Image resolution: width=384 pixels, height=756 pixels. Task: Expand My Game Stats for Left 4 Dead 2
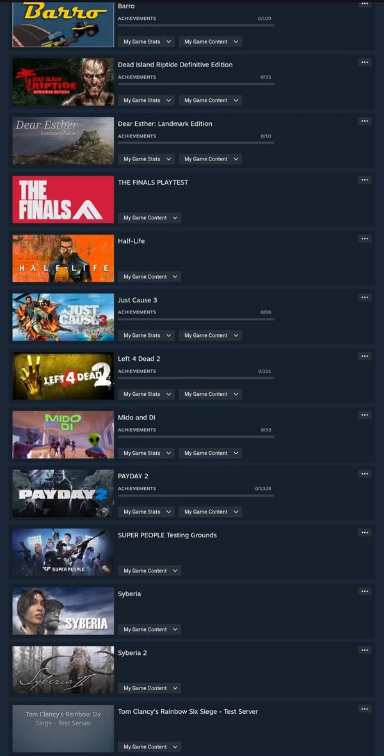tap(146, 395)
